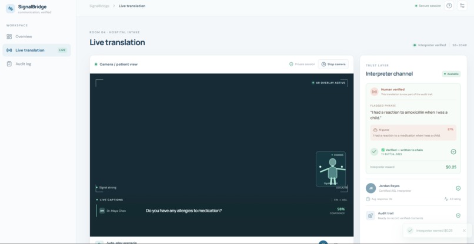474x244 pixels.
Task: Click the circled check beside Verified written to chain
Action: [x=453, y=152]
